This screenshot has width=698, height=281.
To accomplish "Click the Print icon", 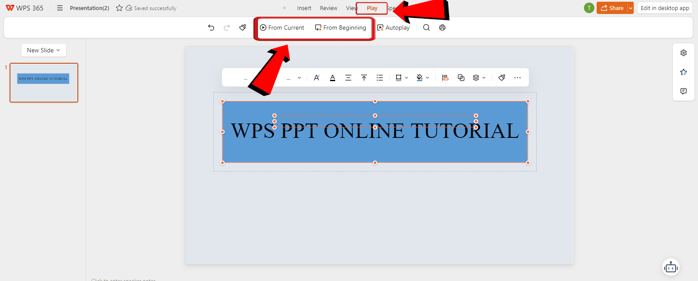I will 442,27.
